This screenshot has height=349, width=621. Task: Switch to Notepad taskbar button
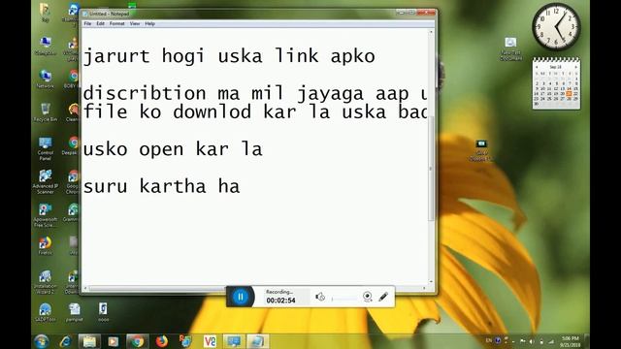(258, 341)
